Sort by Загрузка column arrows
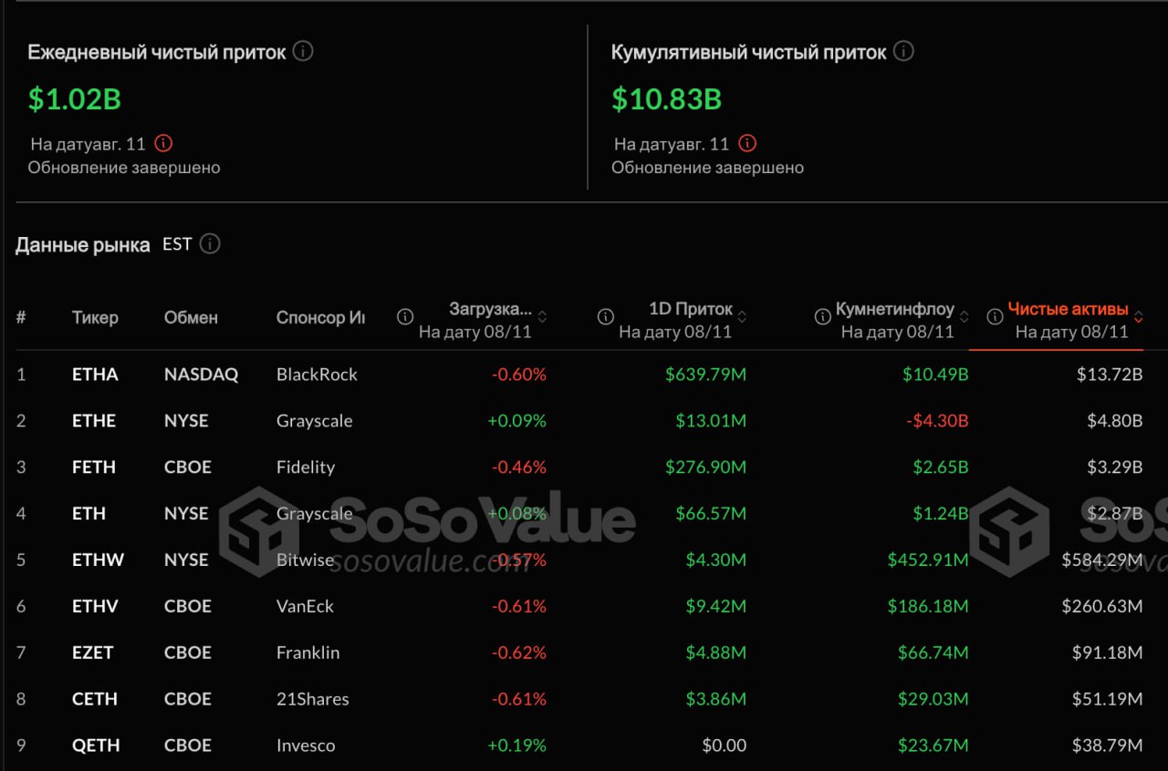 (x=542, y=317)
